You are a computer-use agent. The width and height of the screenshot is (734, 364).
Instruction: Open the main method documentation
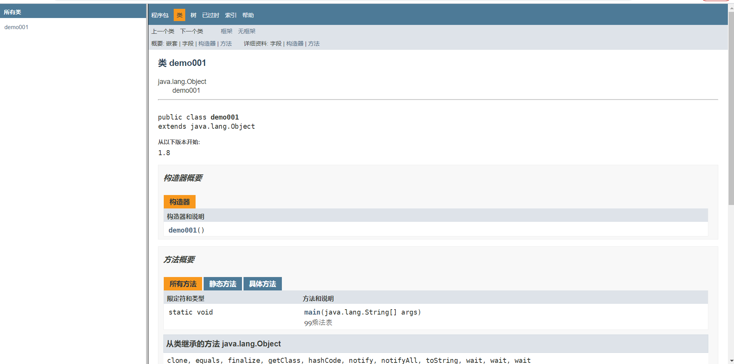tap(312, 312)
